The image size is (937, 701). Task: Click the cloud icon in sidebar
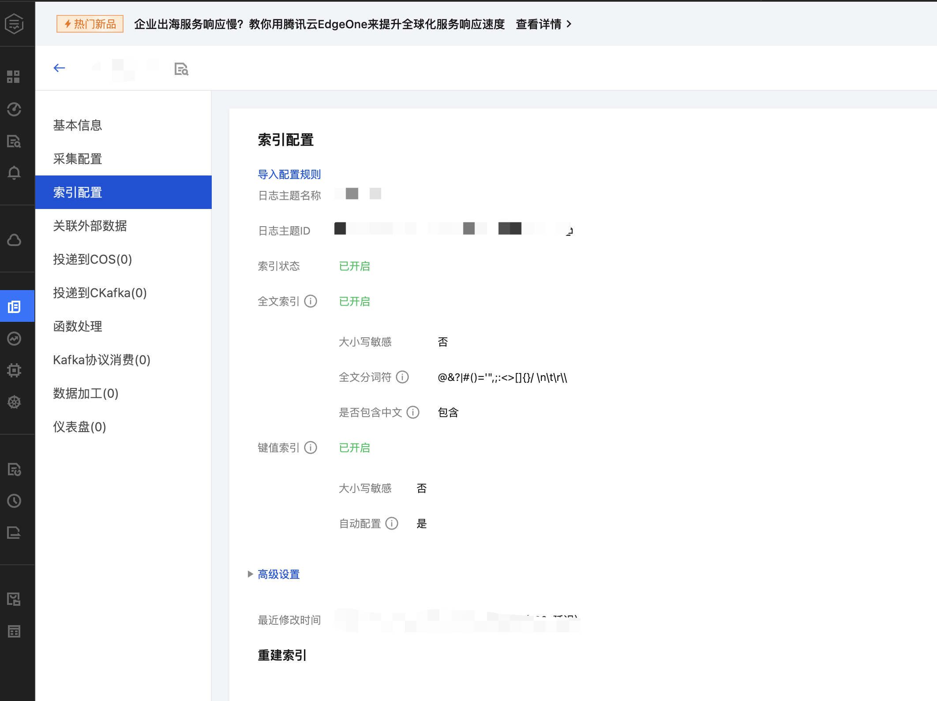pos(14,240)
